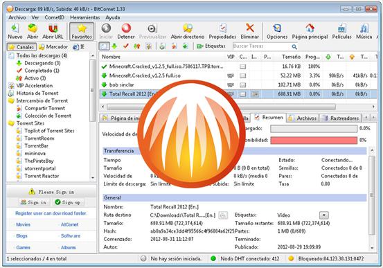
Task: Switch to the Marcador tab
Action: click(x=53, y=46)
